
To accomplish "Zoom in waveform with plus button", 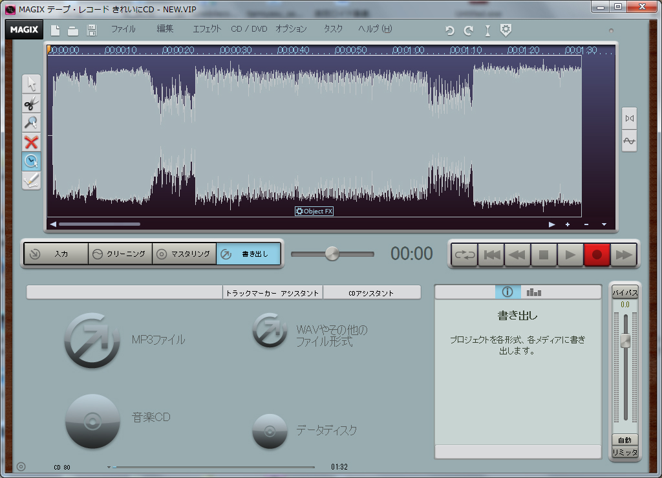I will 568,224.
